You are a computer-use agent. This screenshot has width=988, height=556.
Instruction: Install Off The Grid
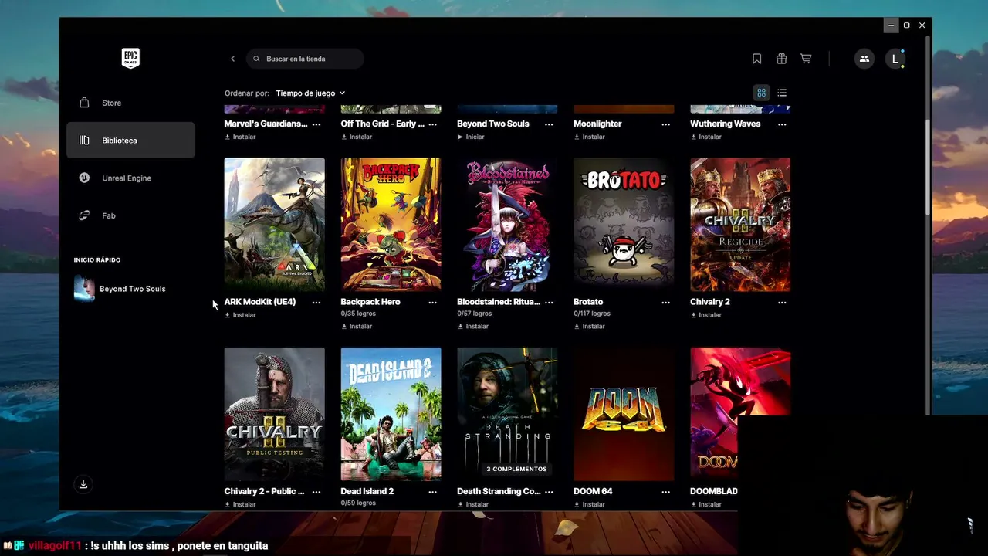(357, 137)
